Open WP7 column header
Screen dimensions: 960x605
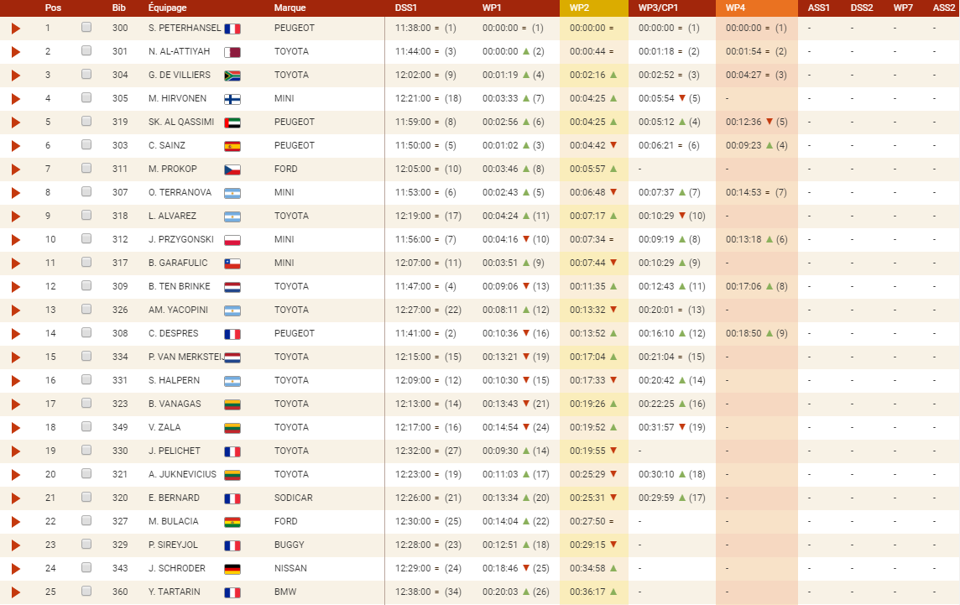[903, 8]
